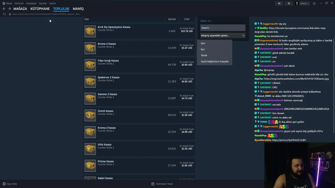Choose Sayfa Bağlantısını Kopyala
Image resolution: width=335 pixels, height=188 pixels.
(214, 61)
